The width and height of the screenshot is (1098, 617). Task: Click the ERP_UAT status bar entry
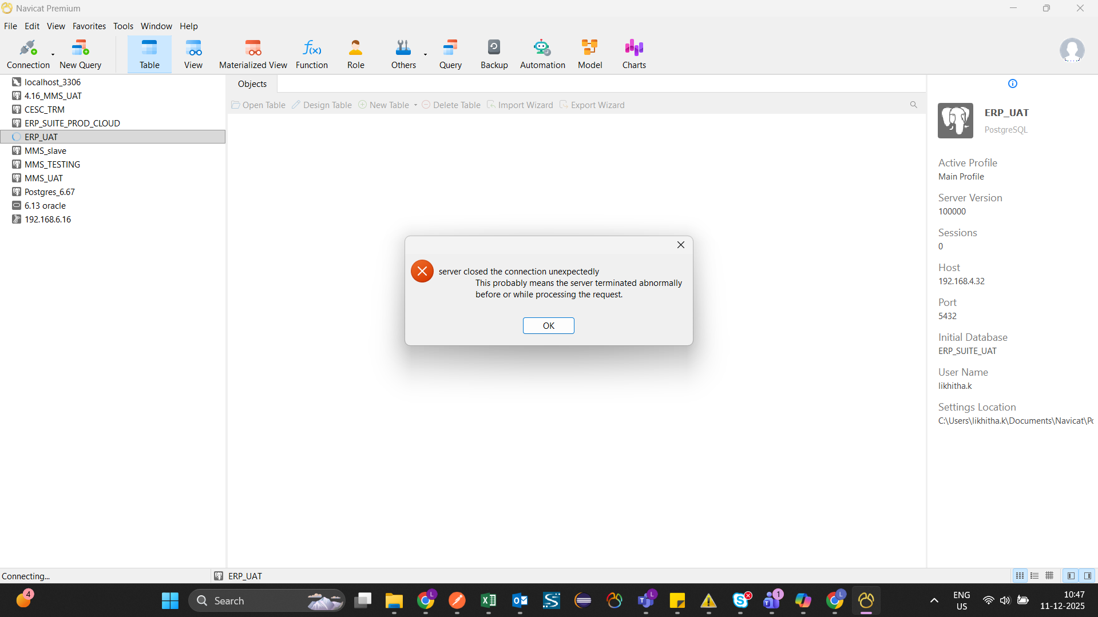coord(238,576)
